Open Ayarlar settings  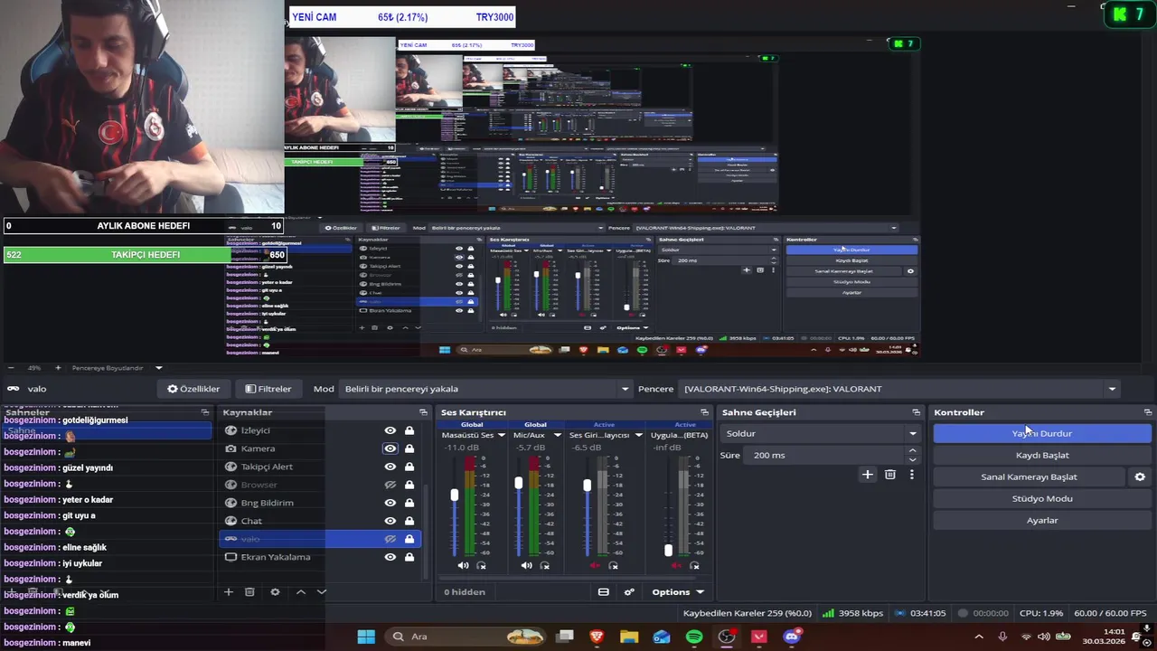[x=1042, y=520]
